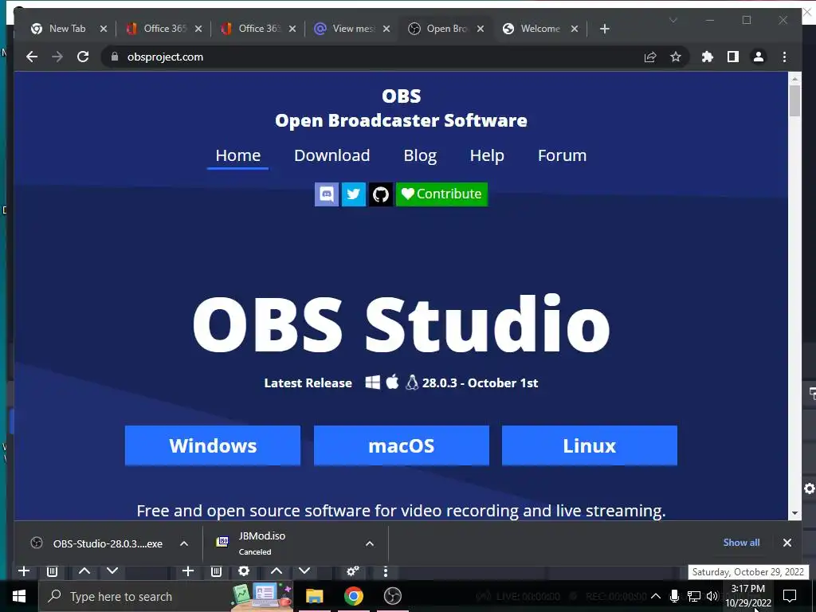
Task: Move source down in OBS Sources toolbar
Action: pos(304,571)
